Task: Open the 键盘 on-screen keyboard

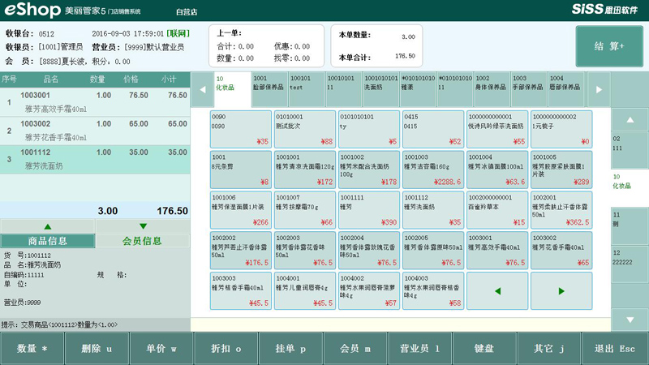Action: point(484,349)
